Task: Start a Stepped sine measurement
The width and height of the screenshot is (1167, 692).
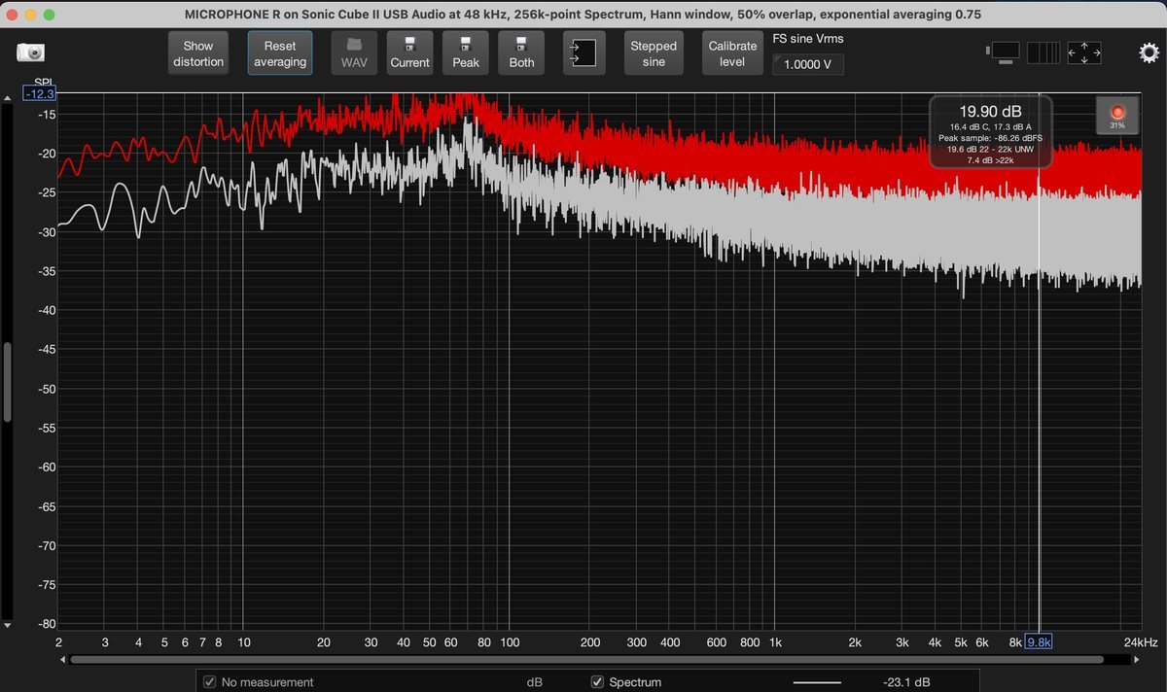Action: [654, 53]
